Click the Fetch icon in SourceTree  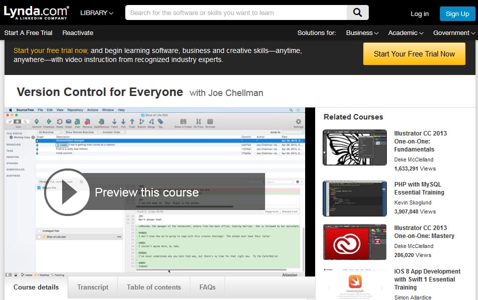click(114, 121)
